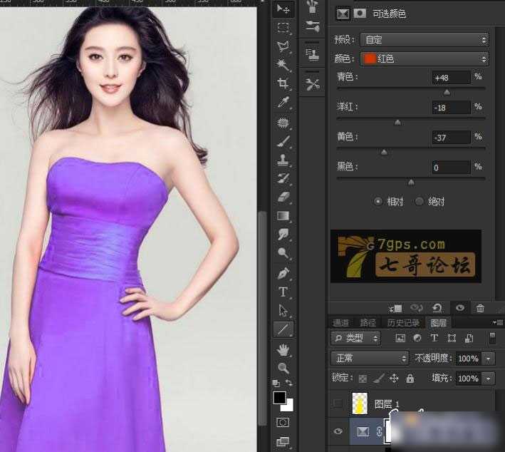Filter layers by adjustment layers
This screenshot has width=505, height=452.
click(417, 338)
